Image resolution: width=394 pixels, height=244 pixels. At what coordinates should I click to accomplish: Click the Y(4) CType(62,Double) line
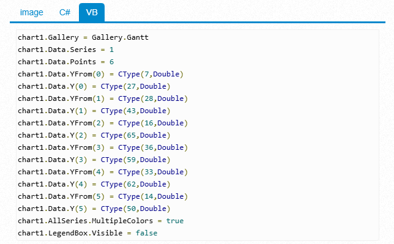click(x=94, y=184)
